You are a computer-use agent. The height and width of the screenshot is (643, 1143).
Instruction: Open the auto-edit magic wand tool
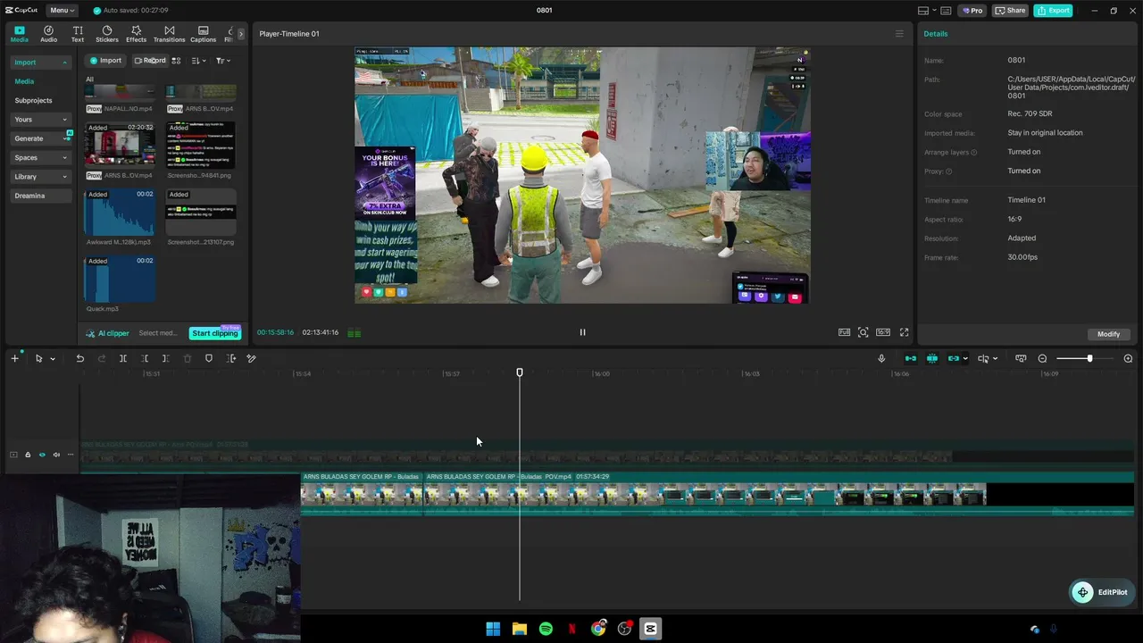tap(252, 358)
